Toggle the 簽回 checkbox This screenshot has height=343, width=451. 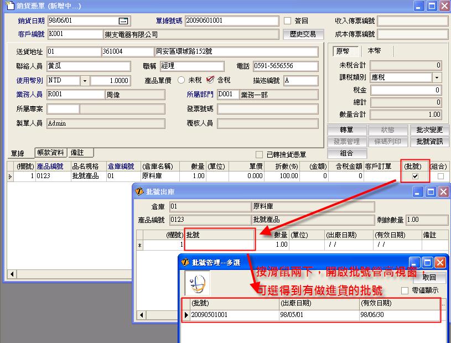point(287,21)
